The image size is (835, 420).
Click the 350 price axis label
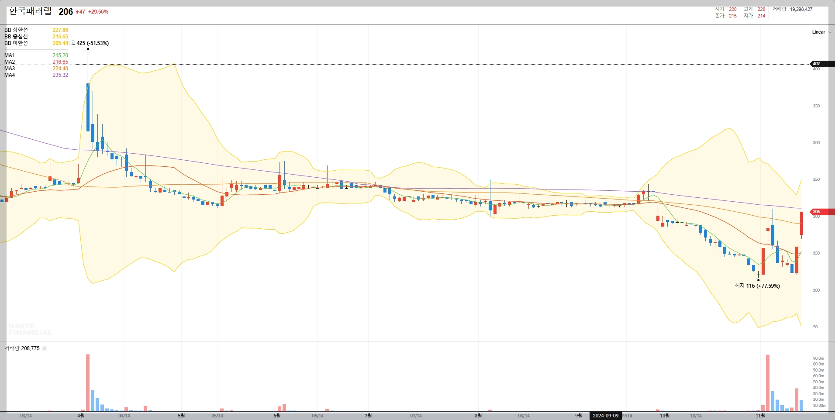[x=816, y=106]
